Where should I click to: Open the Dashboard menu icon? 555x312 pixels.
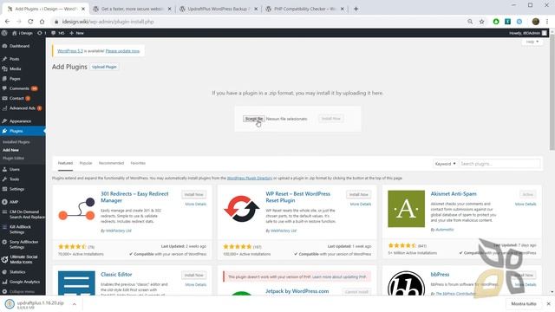click(x=4, y=46)
